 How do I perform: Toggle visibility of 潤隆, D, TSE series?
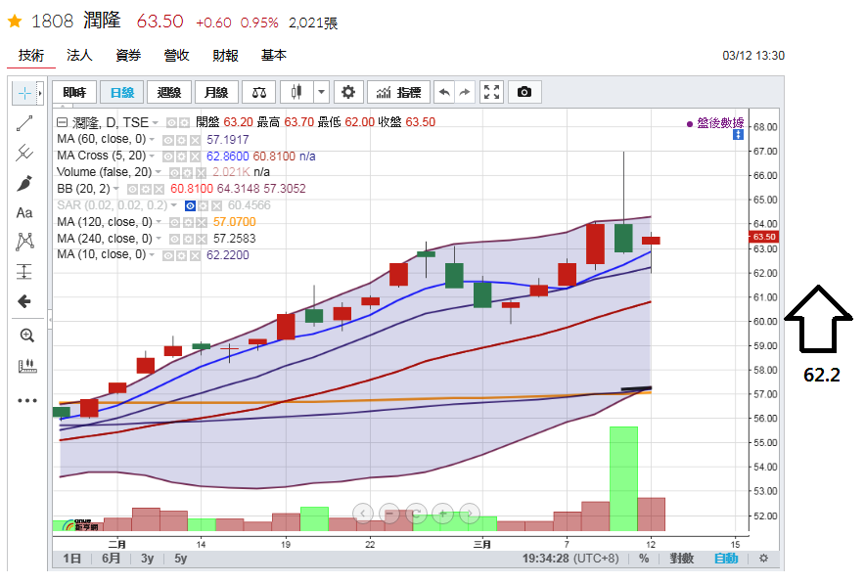pos(171,122)
